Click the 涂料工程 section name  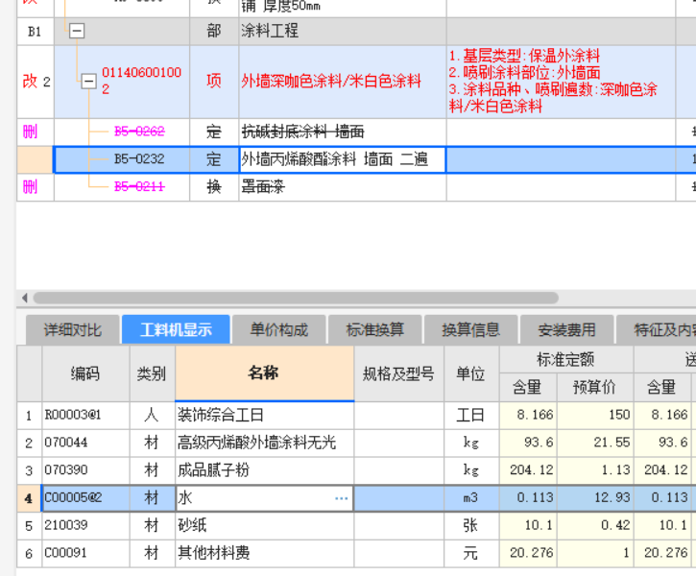[x=270, y=31]
